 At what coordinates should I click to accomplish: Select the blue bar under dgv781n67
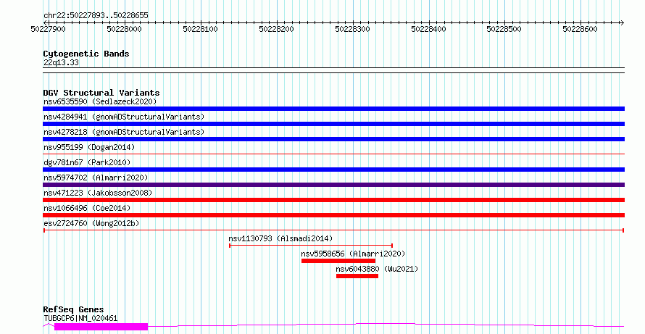click(x=333, y=170)
